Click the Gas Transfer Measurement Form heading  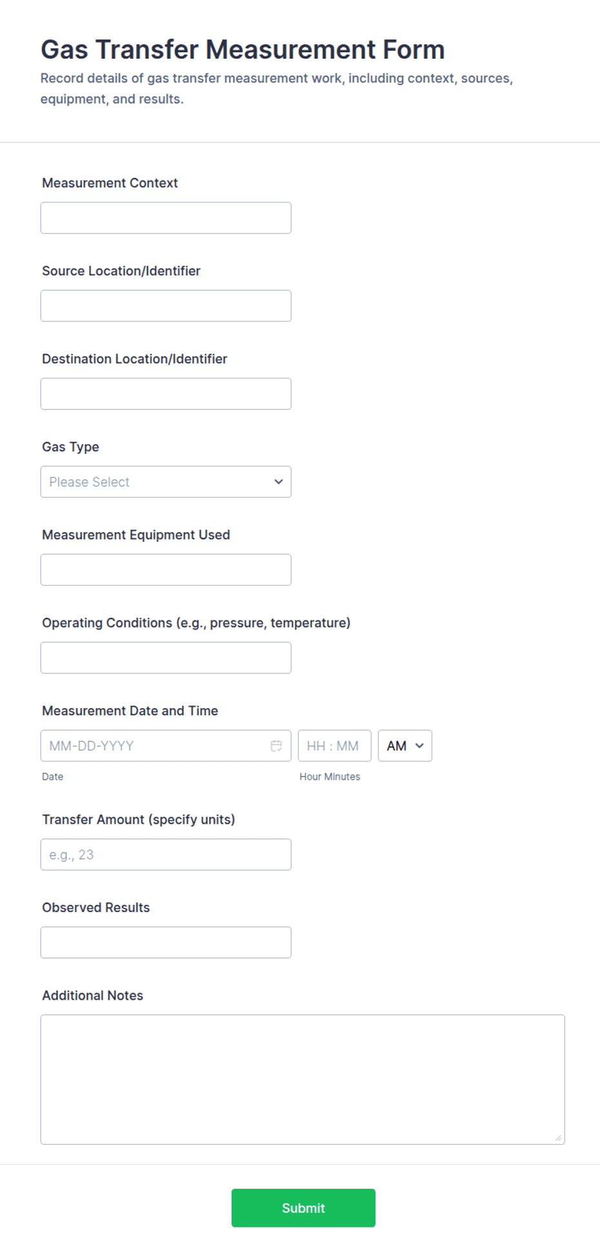243,50
